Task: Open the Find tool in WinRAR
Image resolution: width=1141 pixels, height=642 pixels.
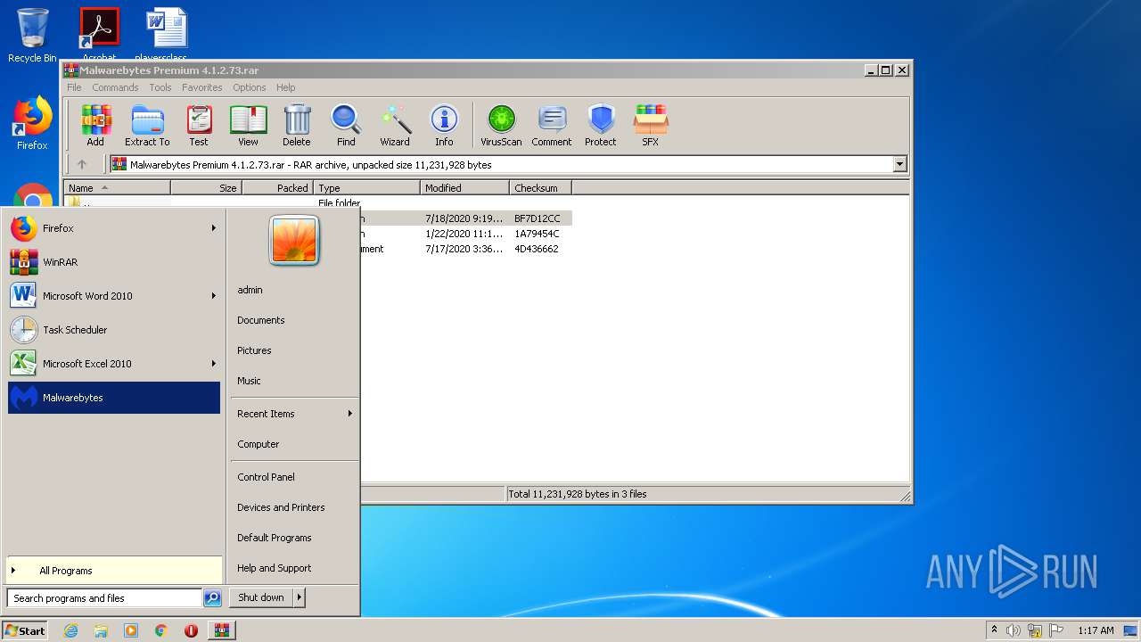Action: pyautogui.click(x=346, y=125)
